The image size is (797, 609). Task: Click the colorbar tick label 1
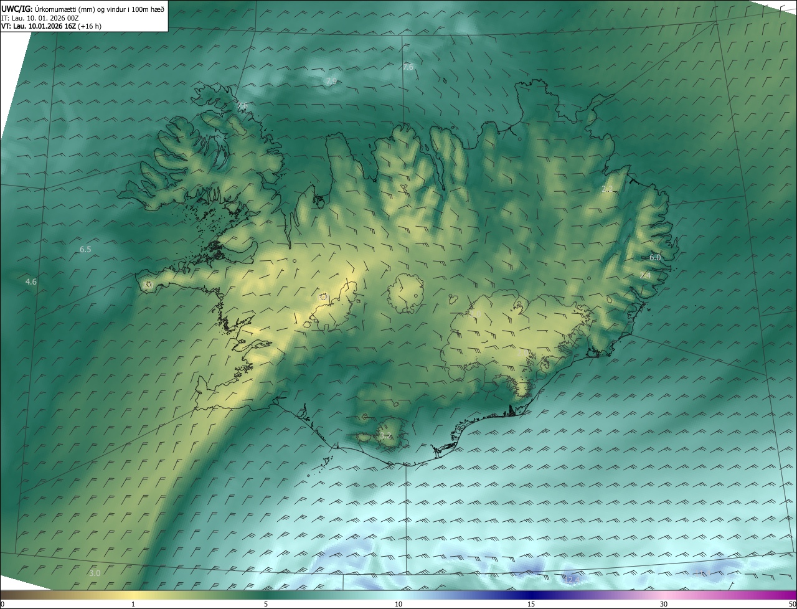tap(133, 605)
